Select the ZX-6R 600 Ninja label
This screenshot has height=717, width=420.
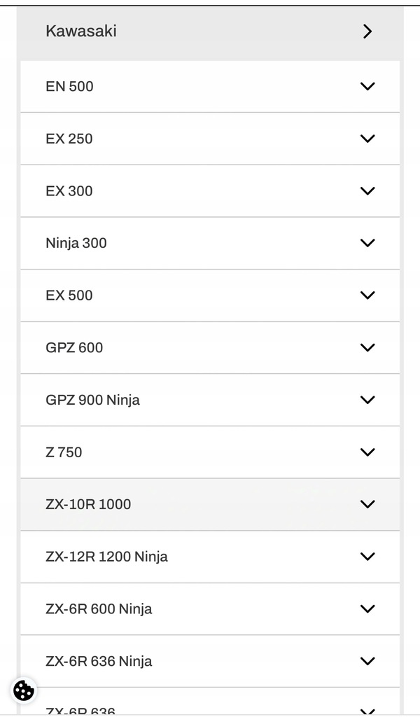click(x=99, y=608)
